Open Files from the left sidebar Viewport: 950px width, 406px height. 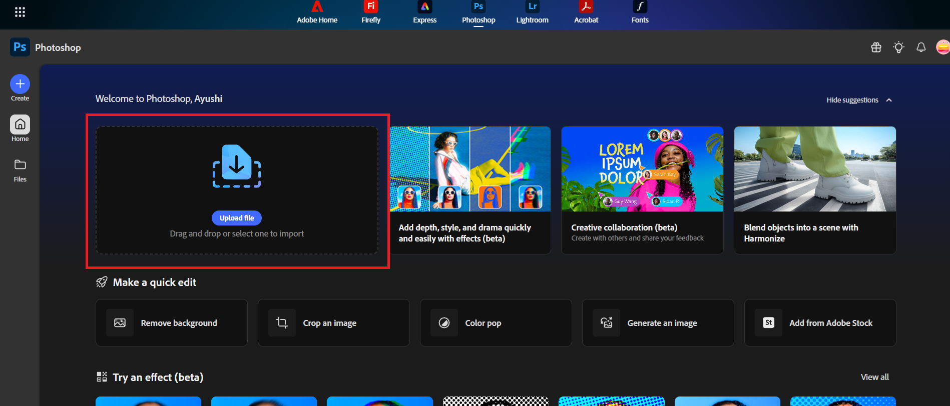tap(20, 170)
